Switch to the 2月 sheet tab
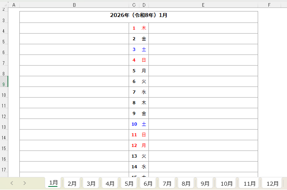The image size is (287, 190). [x=72, y=184]
